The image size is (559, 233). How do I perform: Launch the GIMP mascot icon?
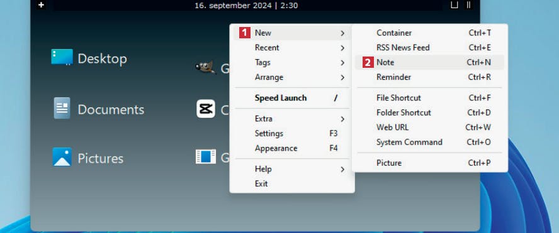pyautogui.click(x=206, y=67)
